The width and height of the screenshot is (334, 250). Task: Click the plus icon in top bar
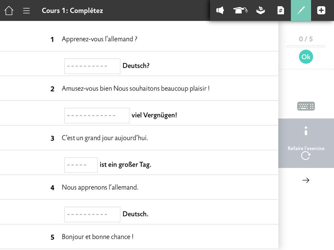pos(321,10)
